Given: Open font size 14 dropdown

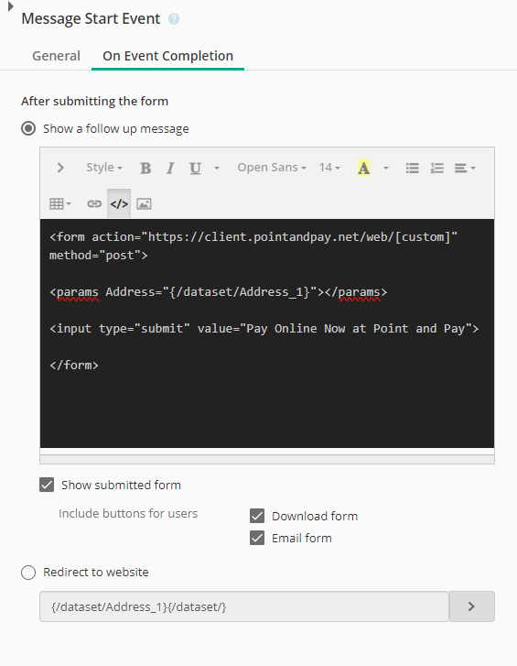Looking at the screenshot, I should [x=329, y=168].
